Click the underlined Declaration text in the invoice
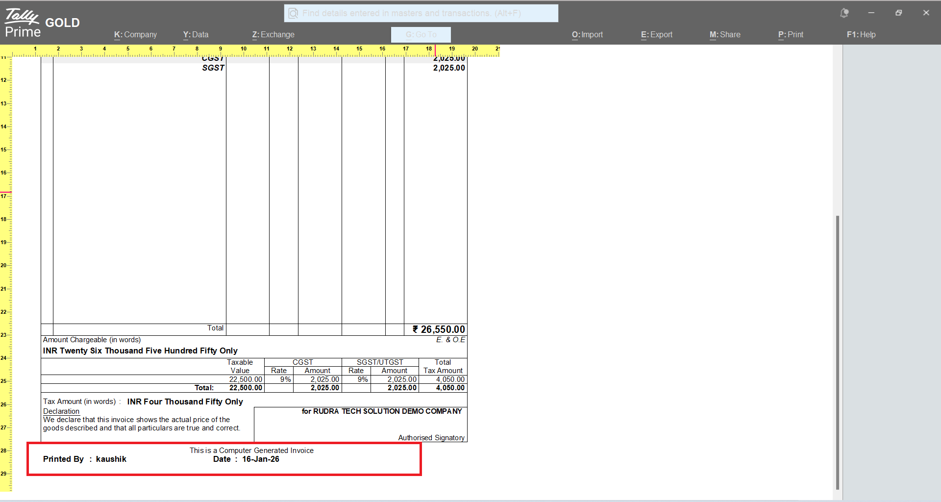Image resolution: width=941 pixels, height=502 pixels. (61, 411)
